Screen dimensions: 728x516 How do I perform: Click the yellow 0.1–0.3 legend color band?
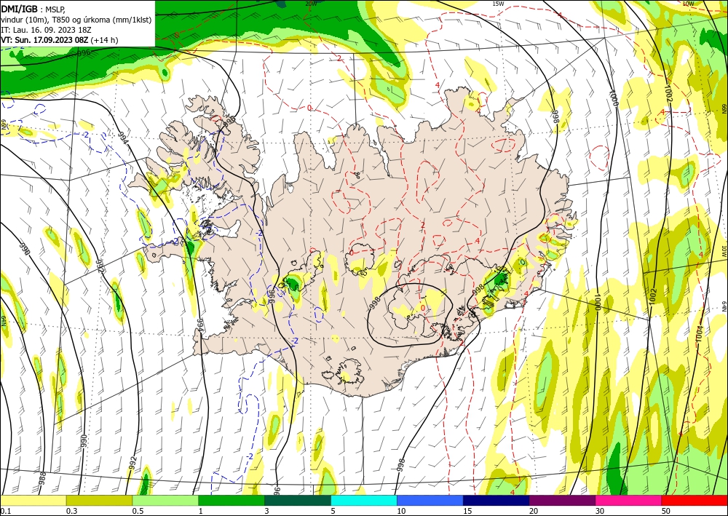click(x=33, y=500)
